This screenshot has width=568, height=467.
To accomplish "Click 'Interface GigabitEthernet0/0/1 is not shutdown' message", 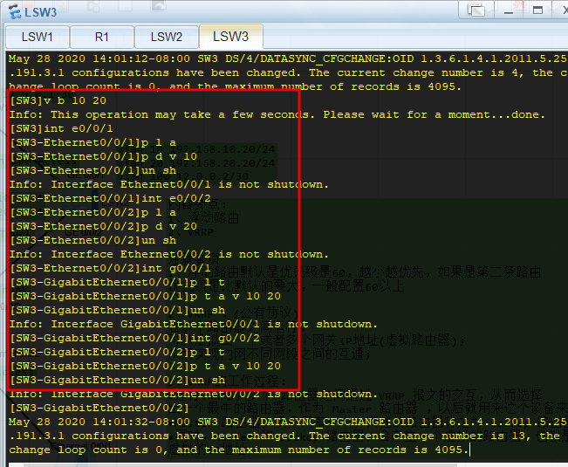I will pos(214,324).
